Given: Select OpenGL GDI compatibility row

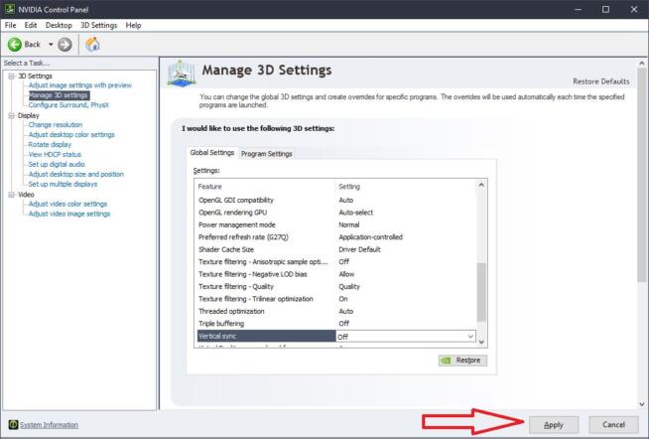Looking at the screenshot, I should pos(335,200).
